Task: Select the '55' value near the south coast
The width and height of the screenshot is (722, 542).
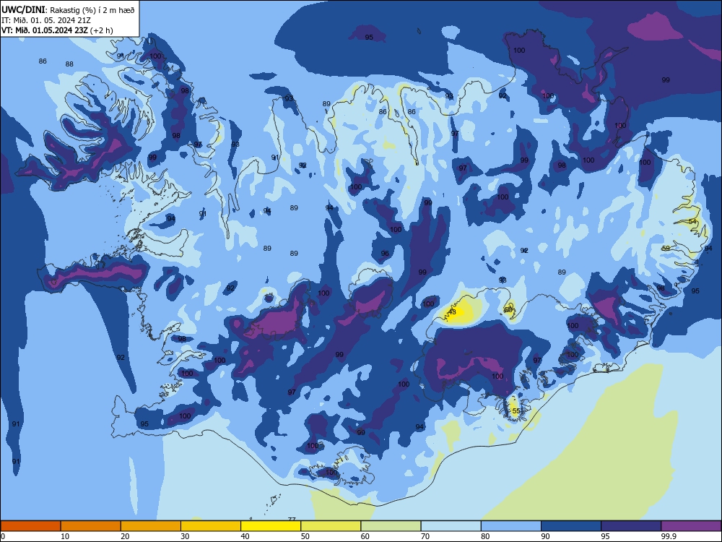Action: [516, 410]
